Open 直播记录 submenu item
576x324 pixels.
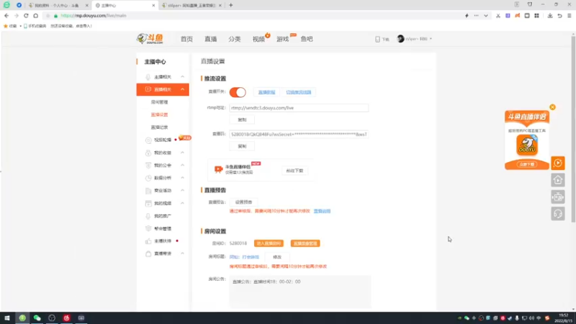159,127
